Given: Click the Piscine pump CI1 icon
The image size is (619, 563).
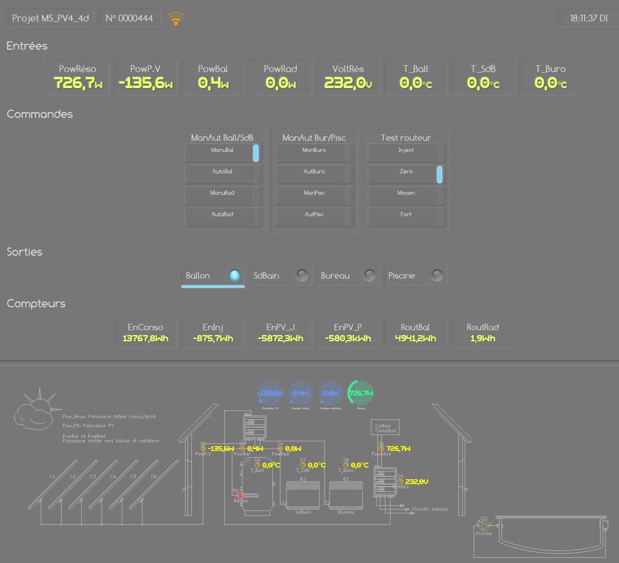Looking at the screenshot, I should (x=484, y=525).
